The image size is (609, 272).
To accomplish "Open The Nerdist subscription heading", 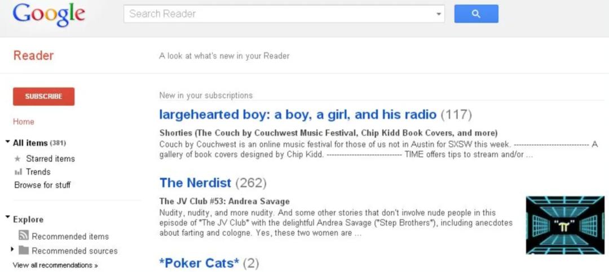I will click(195, 182).
